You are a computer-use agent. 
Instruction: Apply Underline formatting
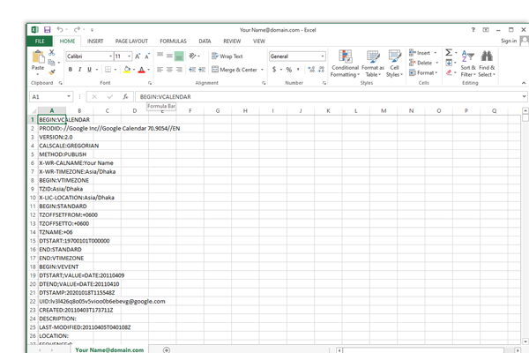[89, 70]
